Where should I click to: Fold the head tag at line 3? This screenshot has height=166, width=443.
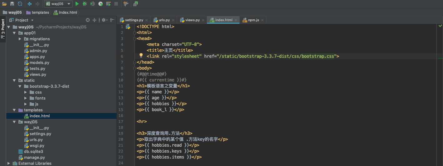point(134,38)
